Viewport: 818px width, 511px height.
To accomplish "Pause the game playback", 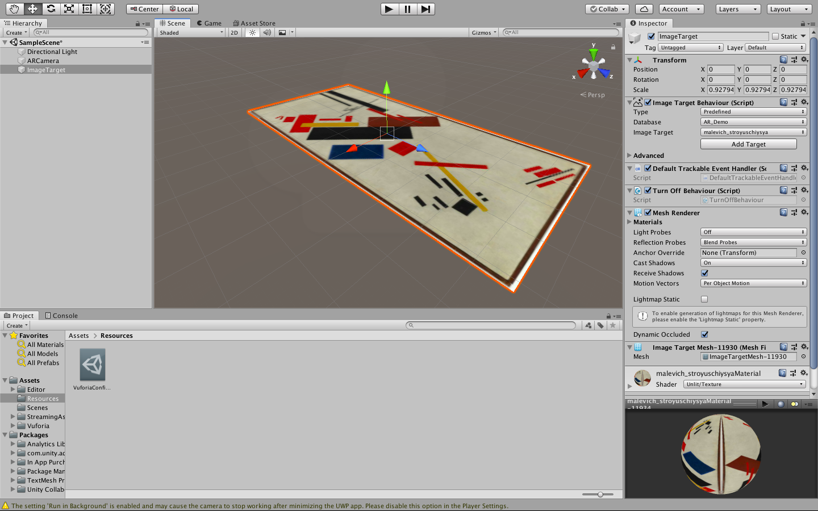I will [x=407, y=9].
